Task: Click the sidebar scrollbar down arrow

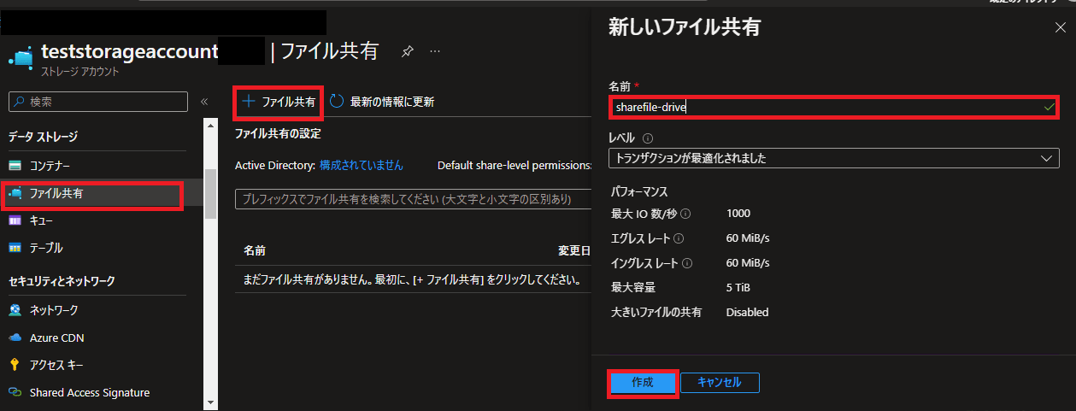Action: coord(210,402)
